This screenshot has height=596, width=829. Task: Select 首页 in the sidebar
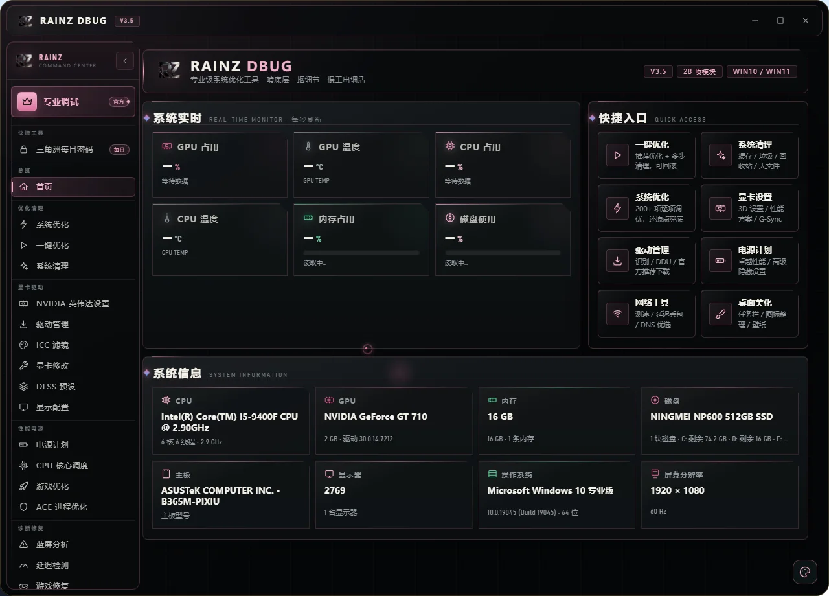(x=73, y=187)
